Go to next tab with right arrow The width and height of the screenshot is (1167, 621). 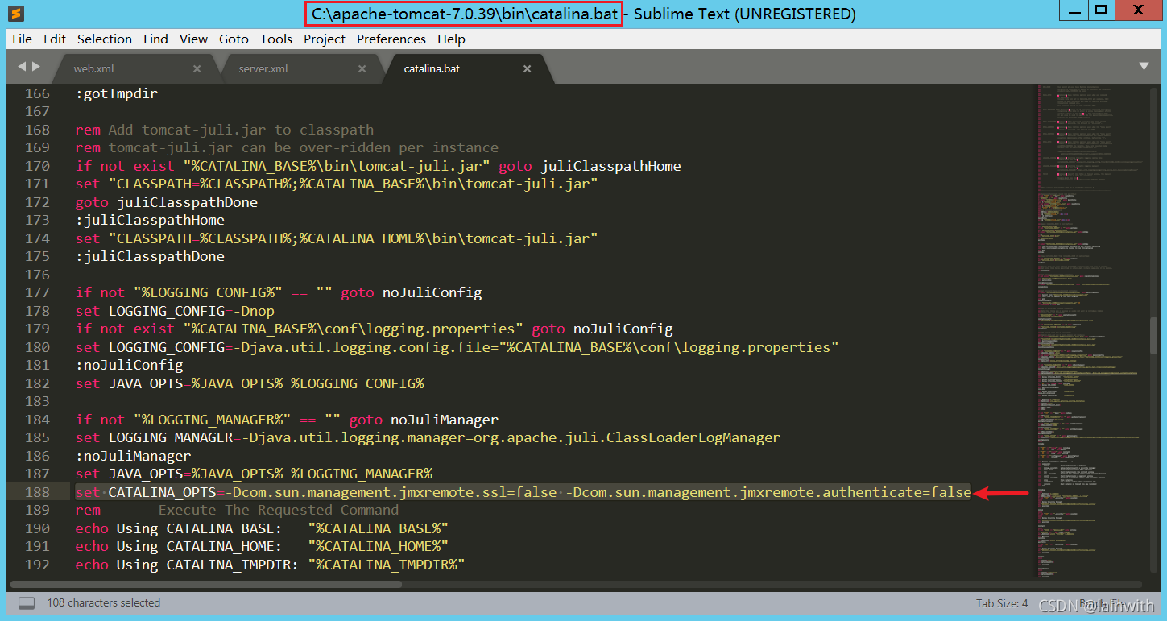pos(35,67)
